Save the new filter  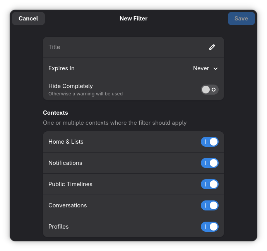[x=241, y=19]
